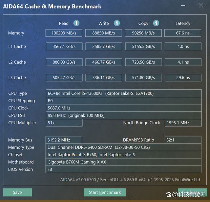Close the window with the title bar X
The height and width of the screenshot is (202, 210).
[201, 6]
